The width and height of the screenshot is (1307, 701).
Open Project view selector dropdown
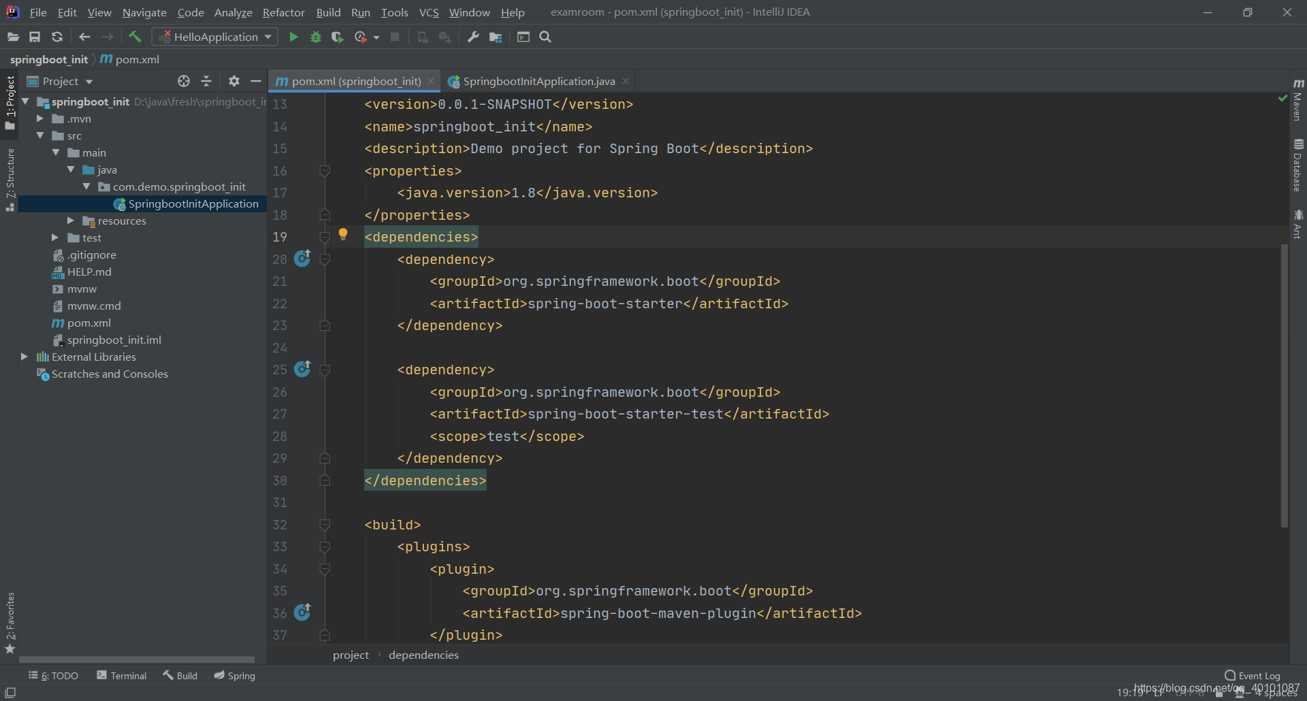(60, 81)
